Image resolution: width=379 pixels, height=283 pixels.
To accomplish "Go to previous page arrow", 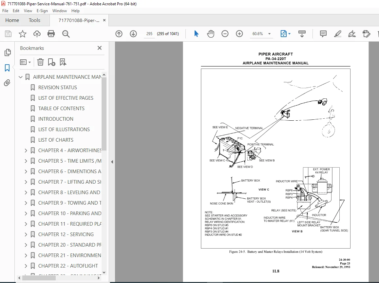I will click(119, 34).
